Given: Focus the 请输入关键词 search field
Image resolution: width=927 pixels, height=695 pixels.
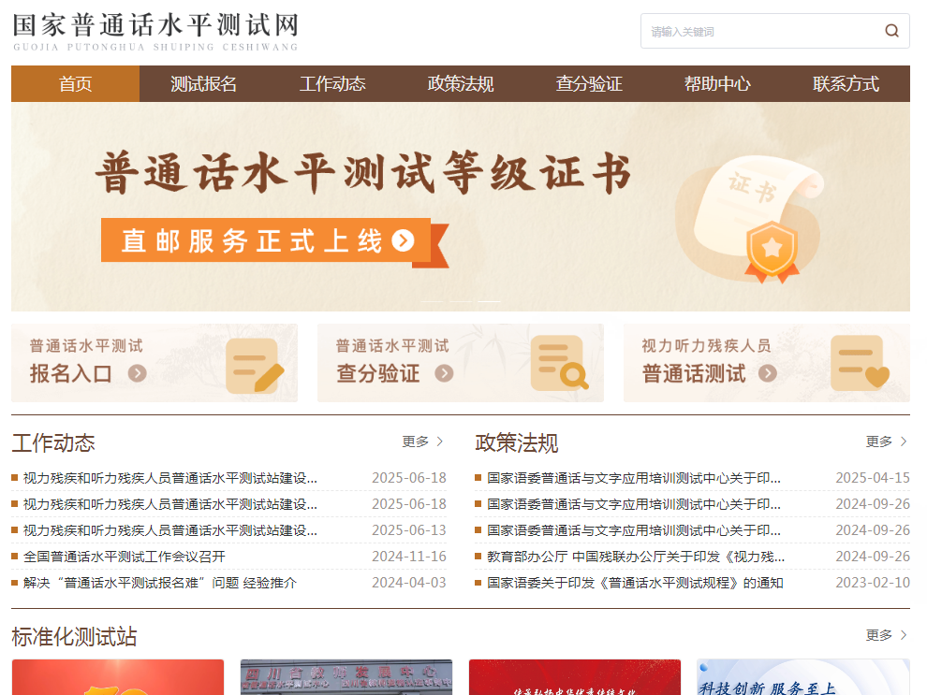Looking at the screenshot, I should pyautogui.click(x=758, y=31).
